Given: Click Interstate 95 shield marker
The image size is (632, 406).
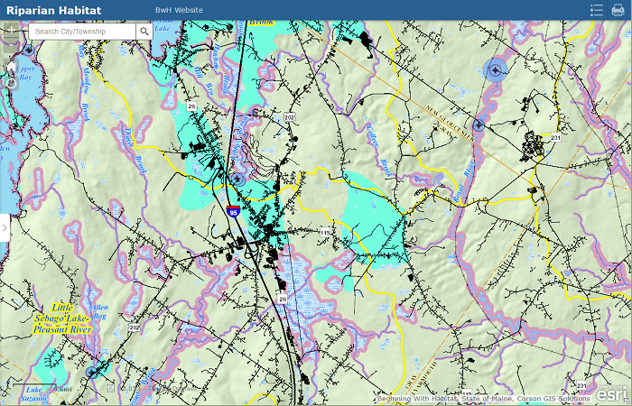Looking at the screenshot, I should (x=234, y=212).
